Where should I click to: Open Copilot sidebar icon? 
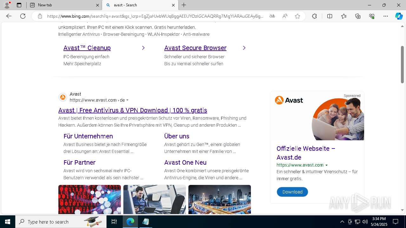point(399,16)
